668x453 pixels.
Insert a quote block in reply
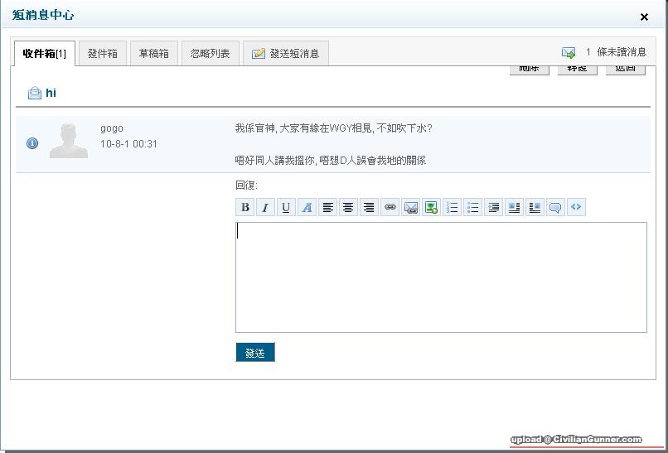(555, 207)
